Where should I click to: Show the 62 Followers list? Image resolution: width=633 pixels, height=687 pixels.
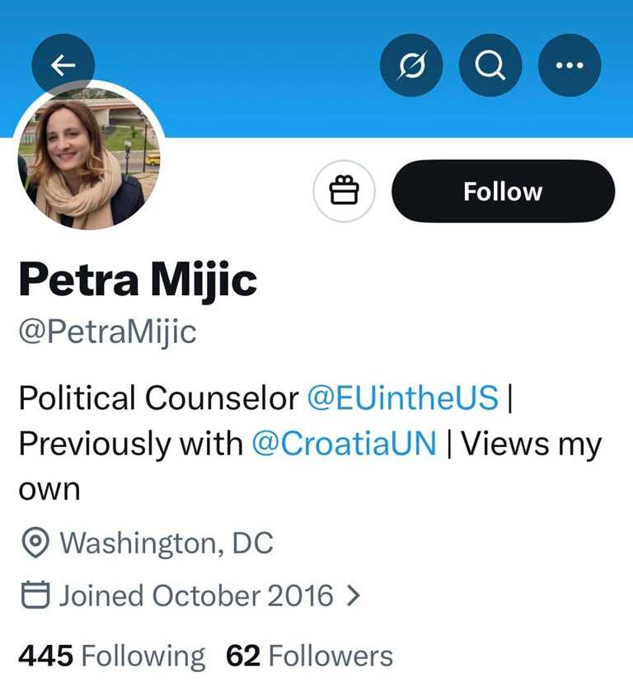coord(309,656)
